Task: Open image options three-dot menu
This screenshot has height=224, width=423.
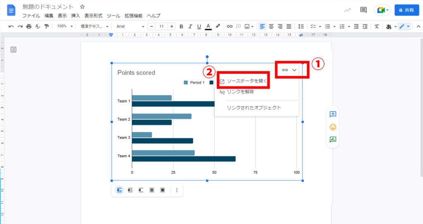Action: click(177, 190)
